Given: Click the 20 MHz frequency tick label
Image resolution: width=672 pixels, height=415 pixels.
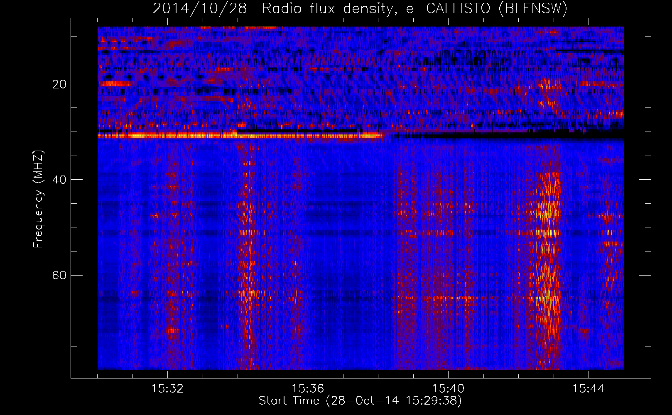Looking at the screenshot, I should [x=59, y=84].
